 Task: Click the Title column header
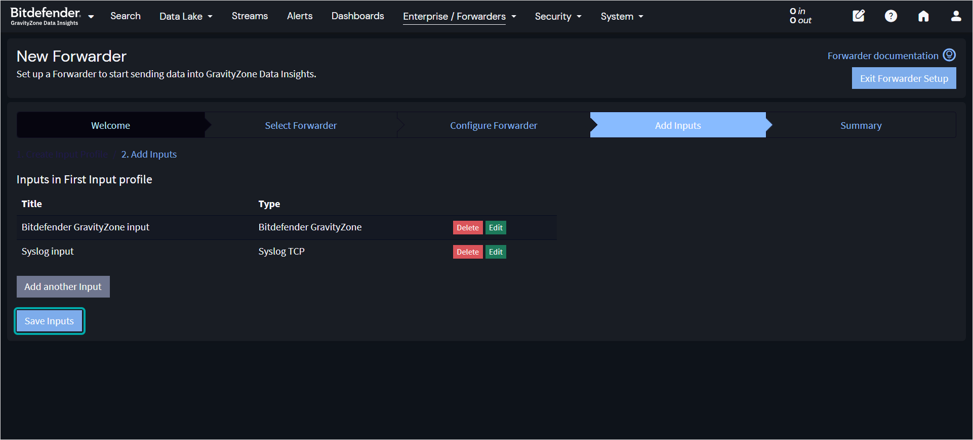tap(31, 204)
